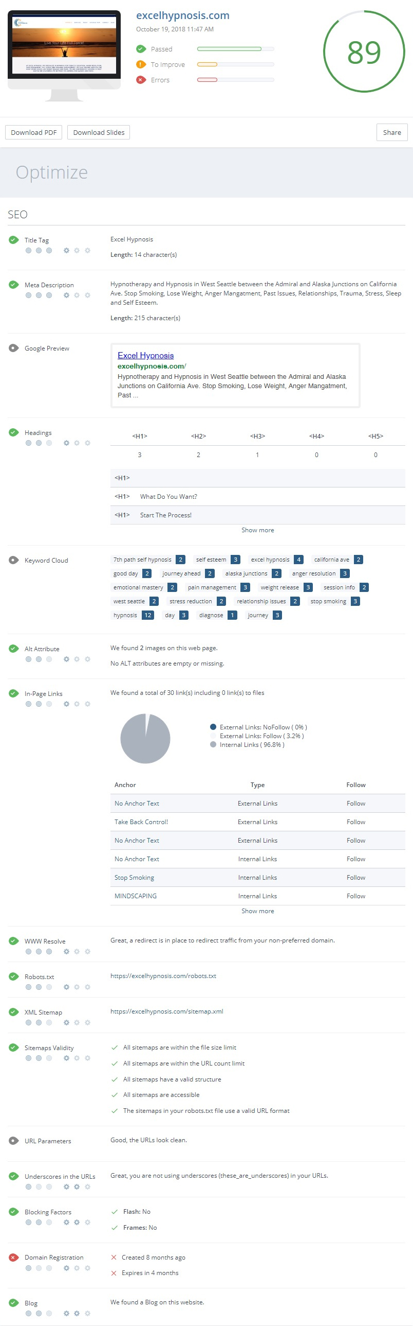Select the 'excel hypnosis' keyword tag

click(276, 560)
